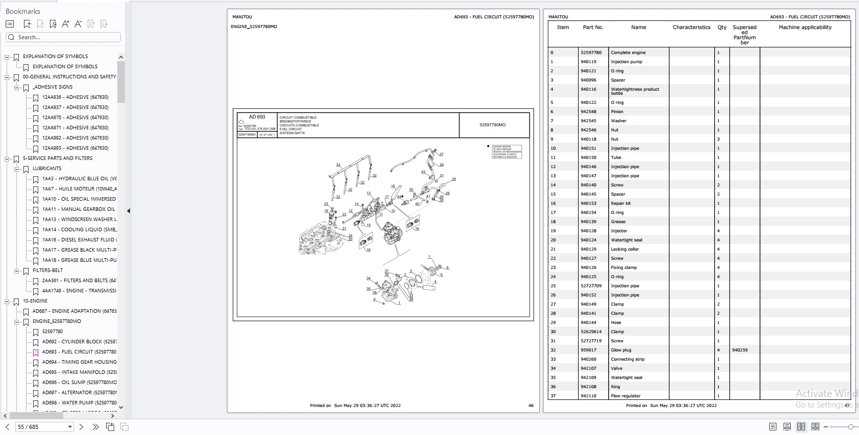
Task: Decrease bookmark text size
Action: (78, 24)
